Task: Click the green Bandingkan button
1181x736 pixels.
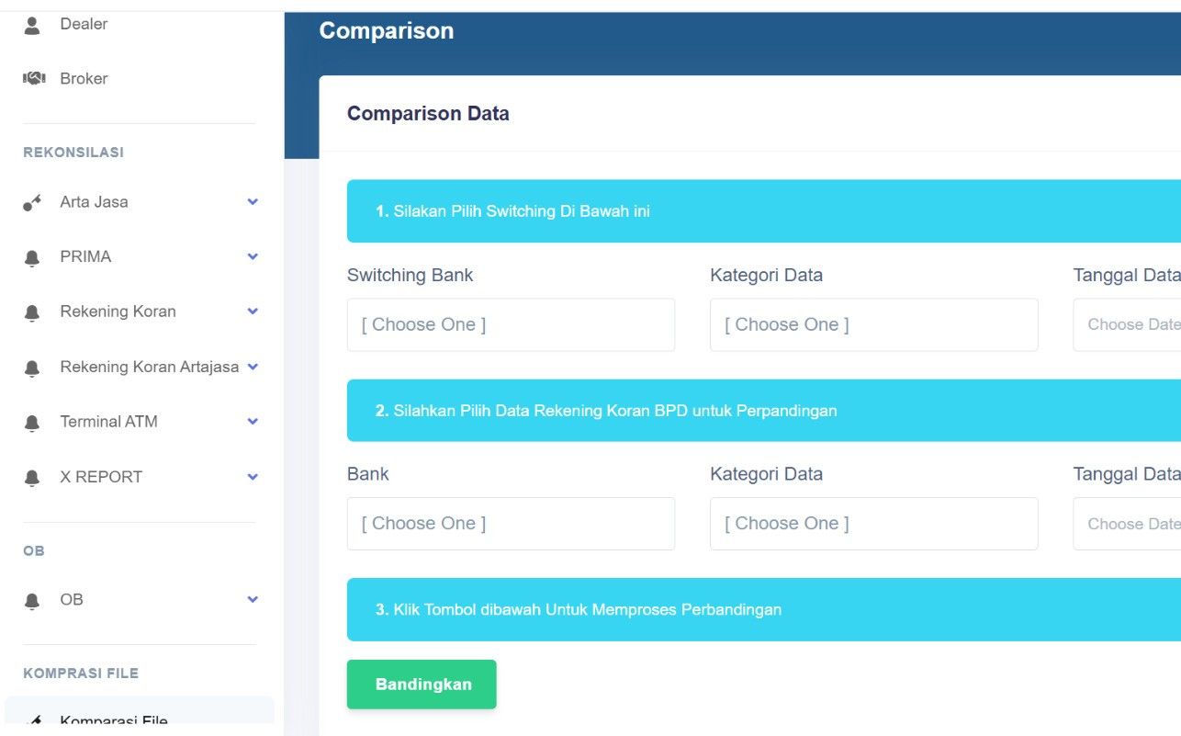Action: click(422, 685)
